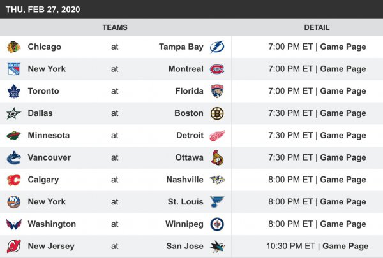Click the TEAMS column header

[x=115, y=27]
